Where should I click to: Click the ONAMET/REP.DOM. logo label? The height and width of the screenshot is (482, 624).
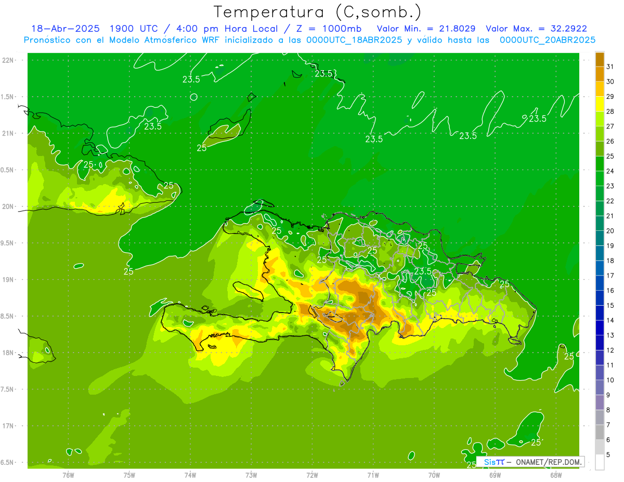549,462
